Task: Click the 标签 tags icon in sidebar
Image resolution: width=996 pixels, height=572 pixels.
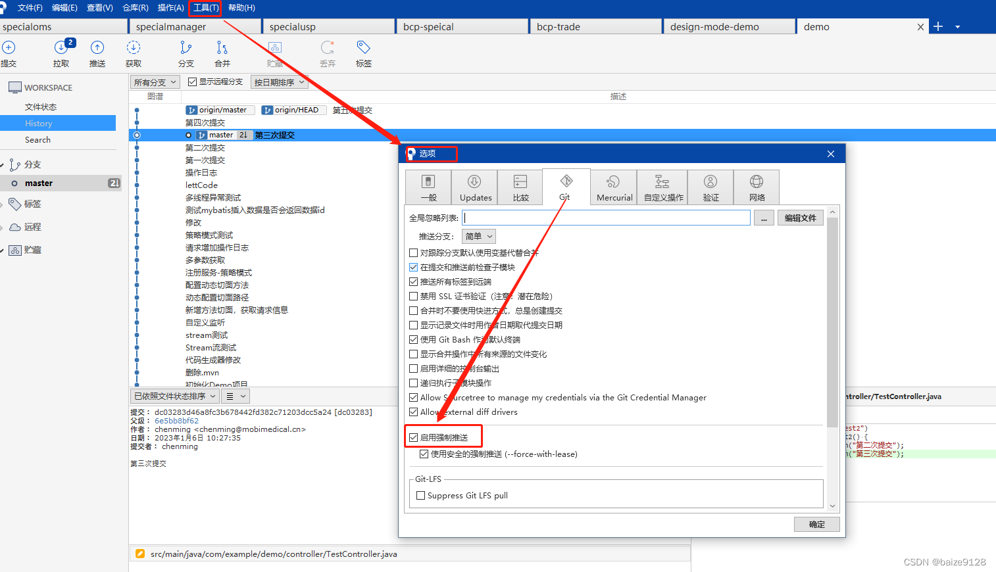Action: [x=15, y=204]
